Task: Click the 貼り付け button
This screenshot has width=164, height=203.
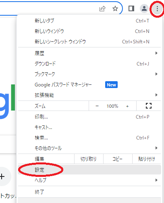Action: point(147,159)
